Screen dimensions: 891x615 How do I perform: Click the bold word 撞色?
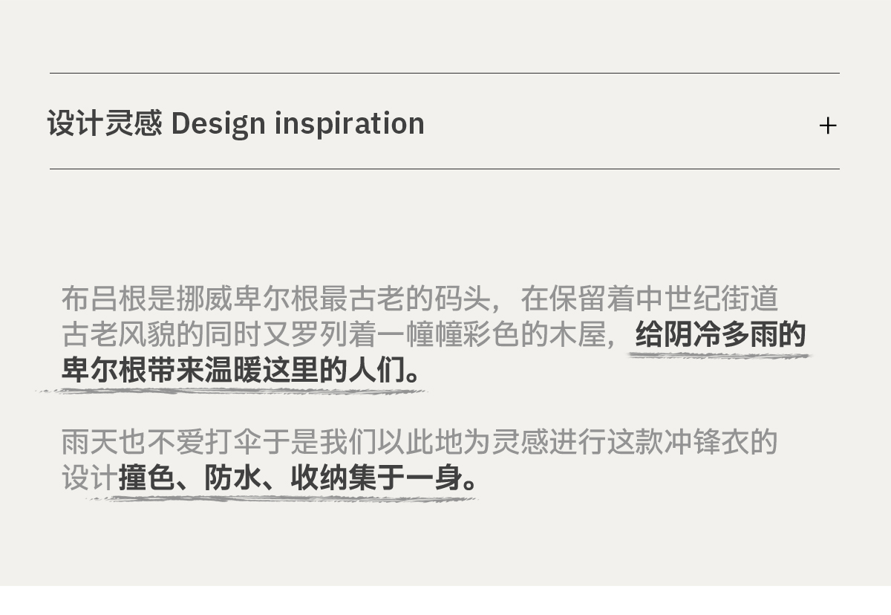click(x=147, y=478)
